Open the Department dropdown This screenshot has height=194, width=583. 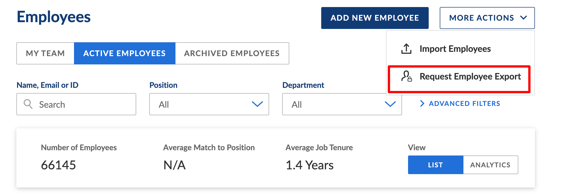coord(342,104)
